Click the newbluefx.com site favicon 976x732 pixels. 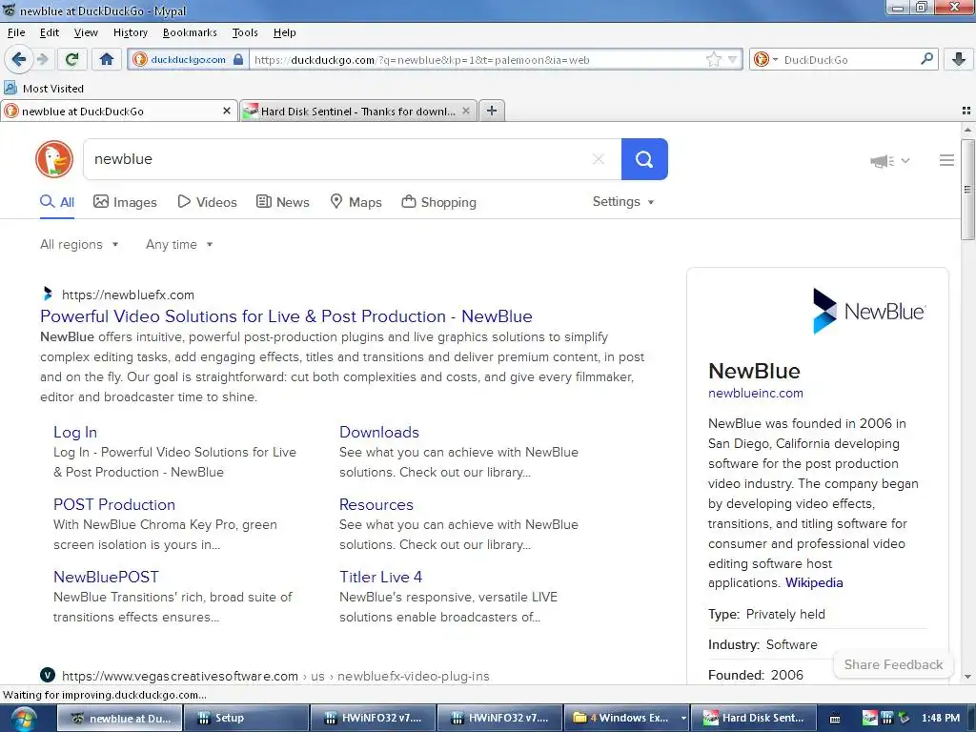point(48,294)
